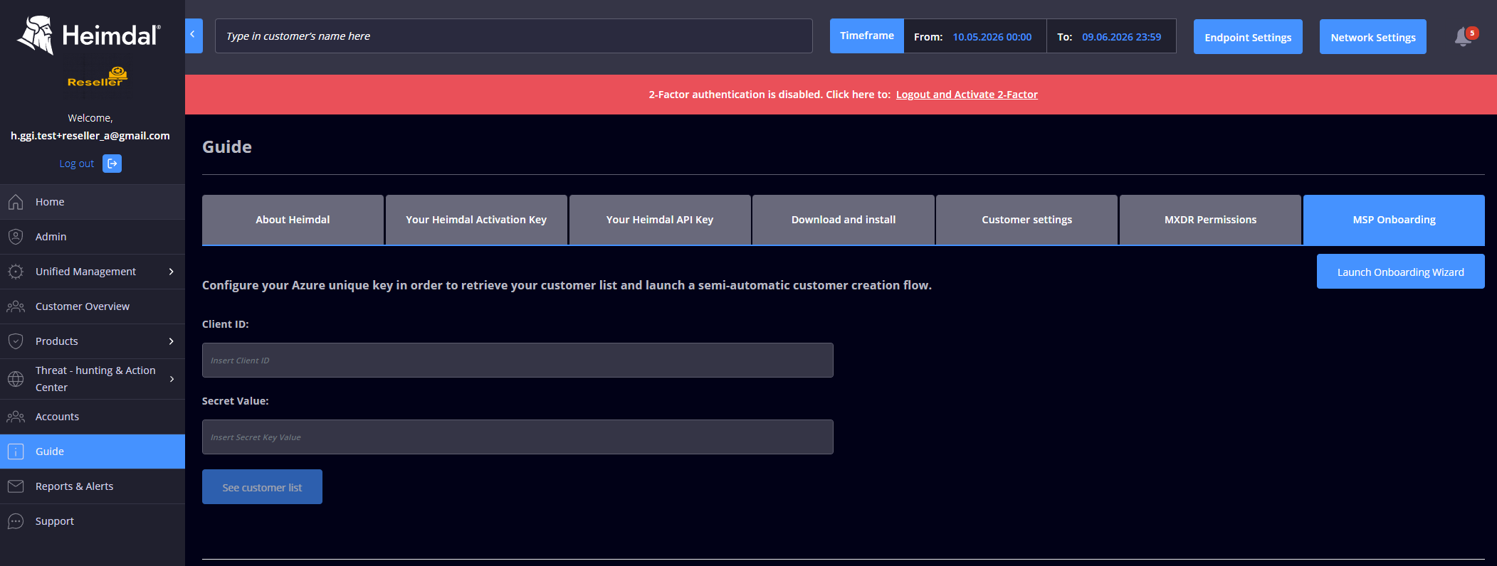Image resolution: width=1497 pixels, height=566 pixels.
Task: Open Support in the sidebar
Action: (93, 521)
